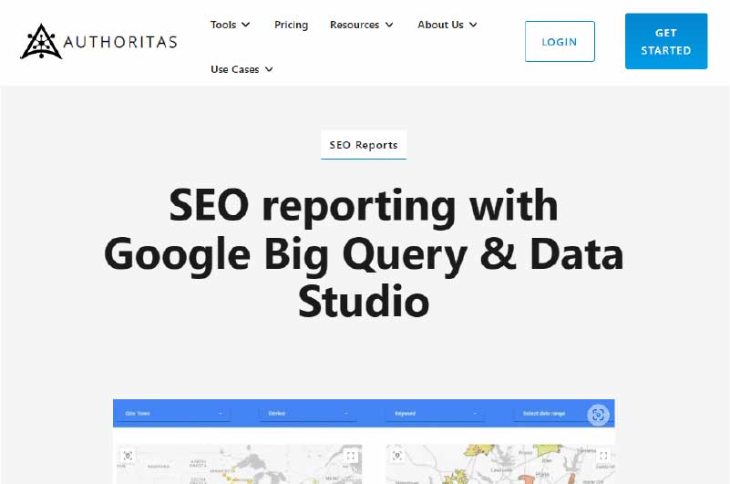
Task: Click the round image search lens icon
Action: tap(598, 415)
